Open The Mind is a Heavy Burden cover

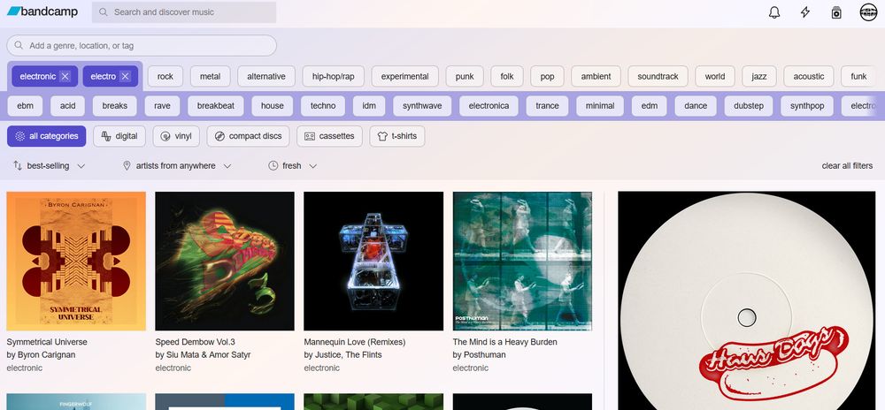[522, 261]
